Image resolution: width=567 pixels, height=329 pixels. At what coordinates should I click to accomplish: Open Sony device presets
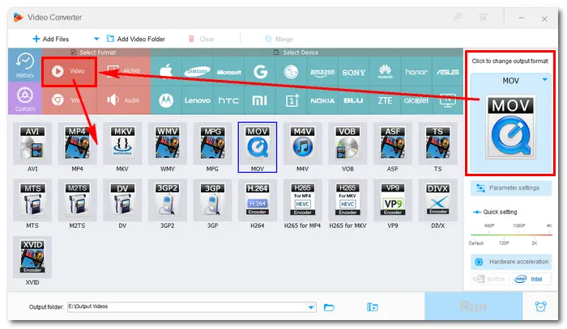354,71
